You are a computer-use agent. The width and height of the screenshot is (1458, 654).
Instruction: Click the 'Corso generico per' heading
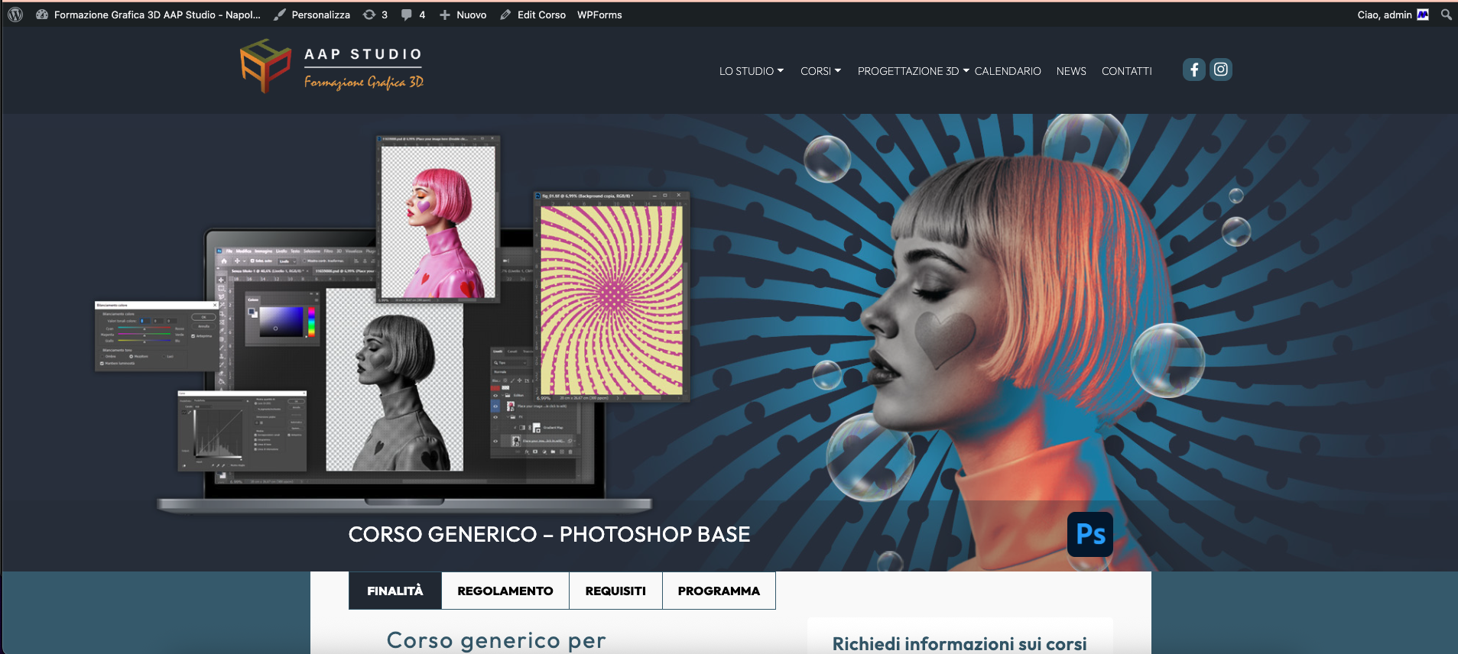496,640
